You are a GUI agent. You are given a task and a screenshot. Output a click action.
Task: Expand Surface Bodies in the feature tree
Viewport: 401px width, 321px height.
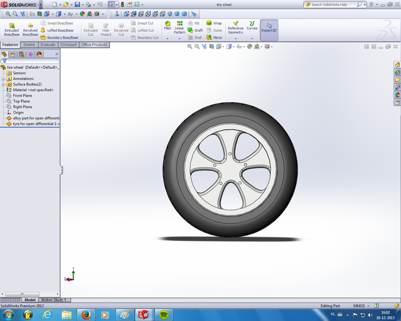point(4,84)
